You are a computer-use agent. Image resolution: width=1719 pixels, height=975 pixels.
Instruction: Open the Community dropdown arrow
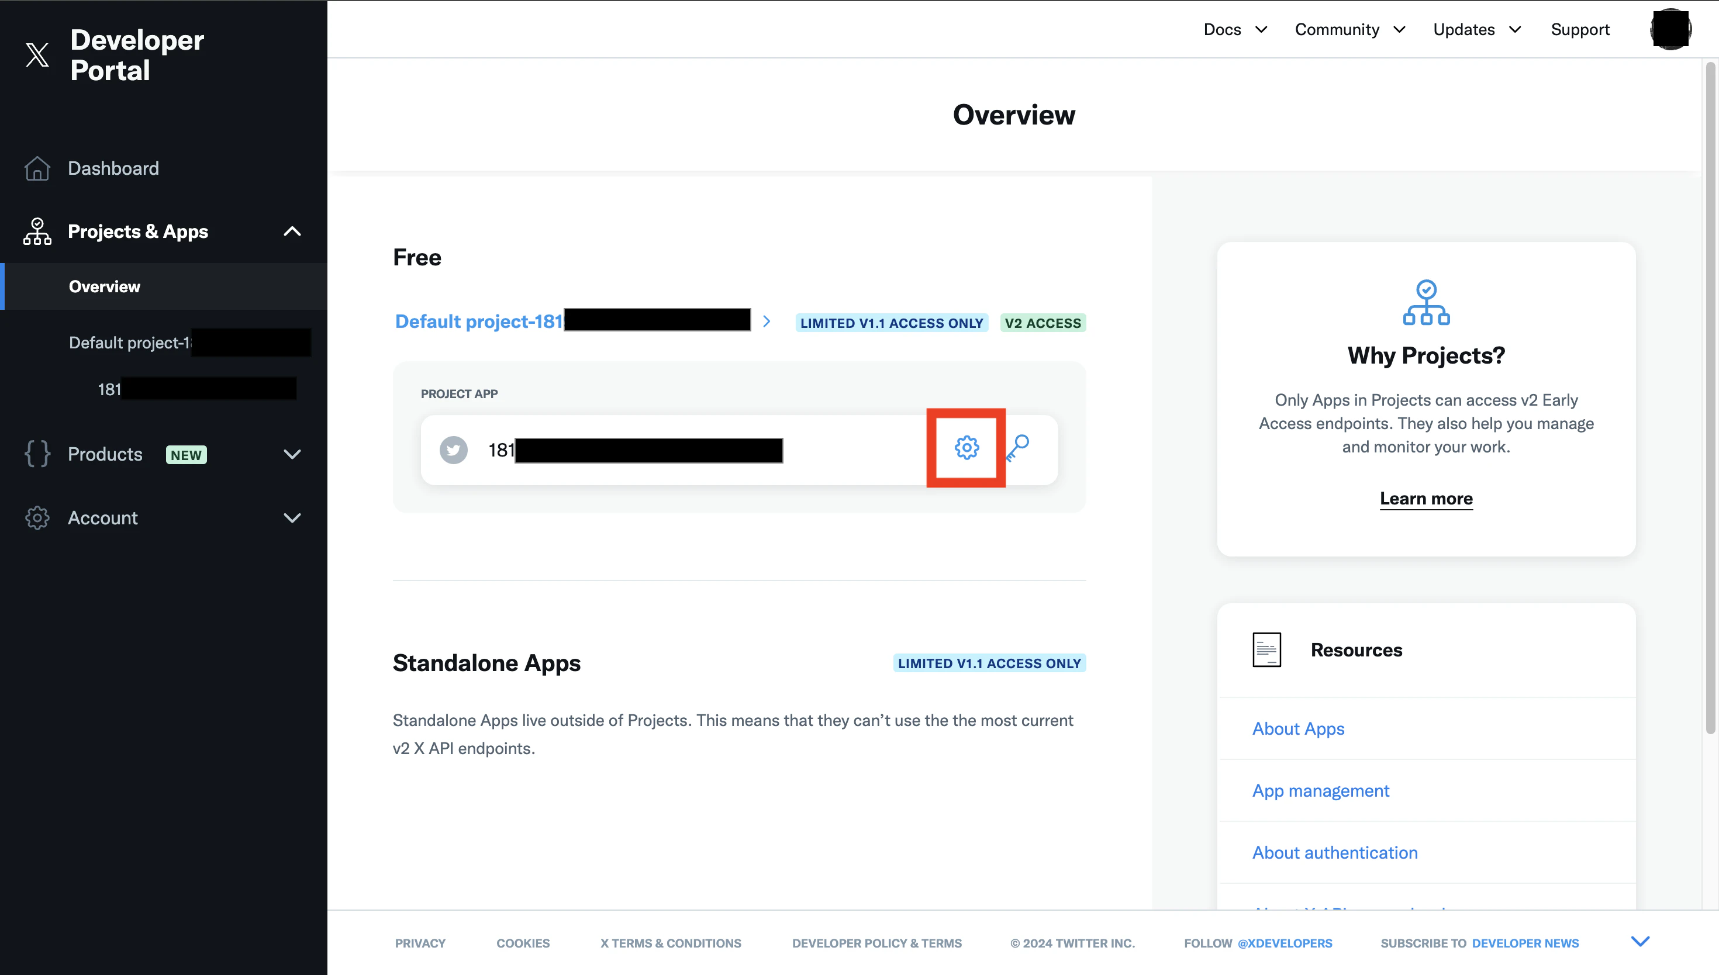click(1399, 29)
